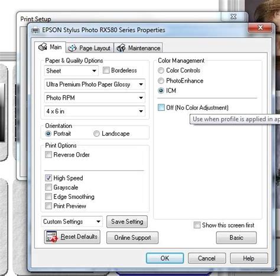Click the Save Setting button
This screenshot has width=280, height=276.
click(x=127, y=222)
